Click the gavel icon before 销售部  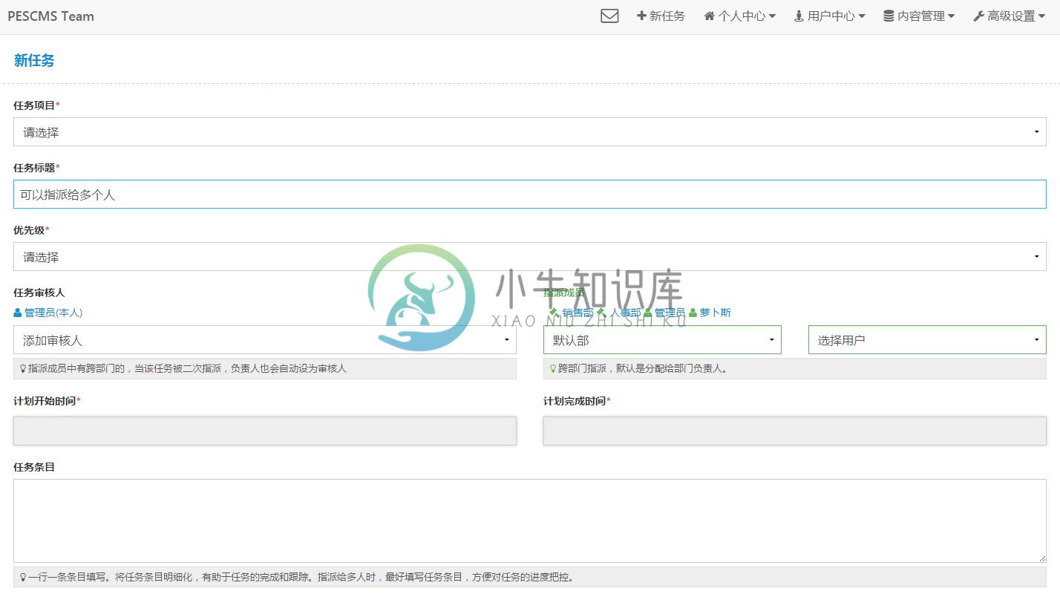pos(554,313)
